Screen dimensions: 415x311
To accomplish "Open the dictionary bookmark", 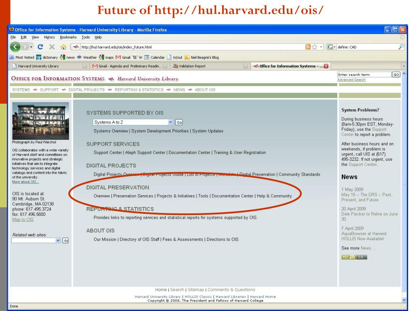I will pyautogui.click(x=47, y=57).
